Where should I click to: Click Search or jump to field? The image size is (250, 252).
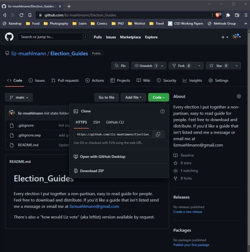(x=54, y=37)
